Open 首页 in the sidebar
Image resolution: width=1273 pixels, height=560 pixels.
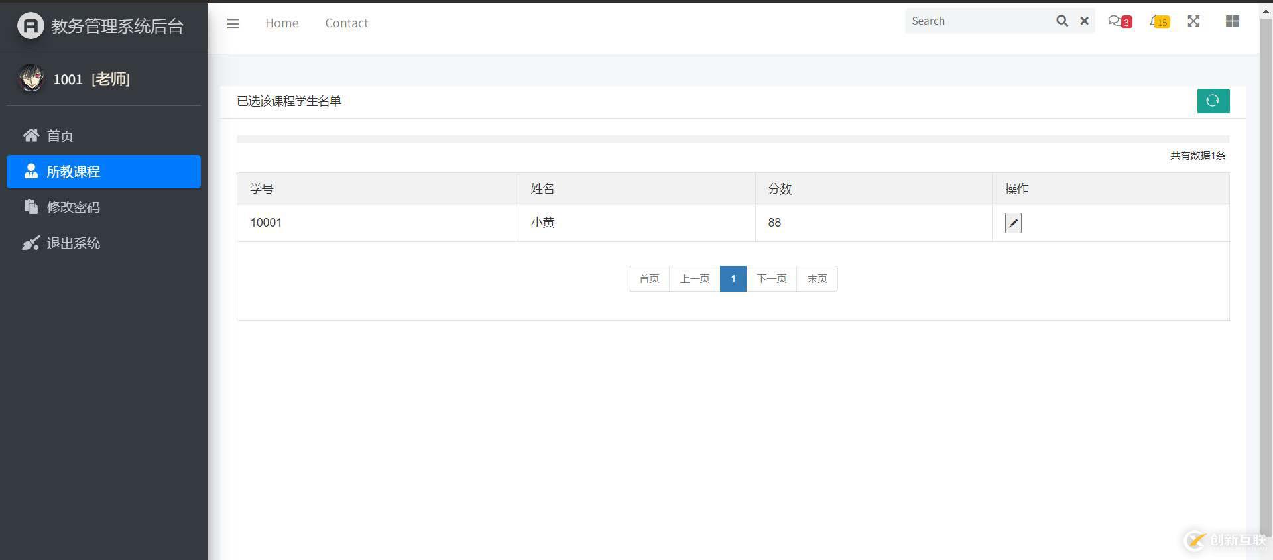point(60,136)
